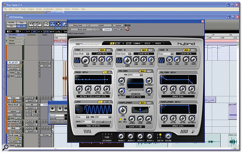
Task: Click the Filter Resonance knob
Action: [x=149, y=80]
